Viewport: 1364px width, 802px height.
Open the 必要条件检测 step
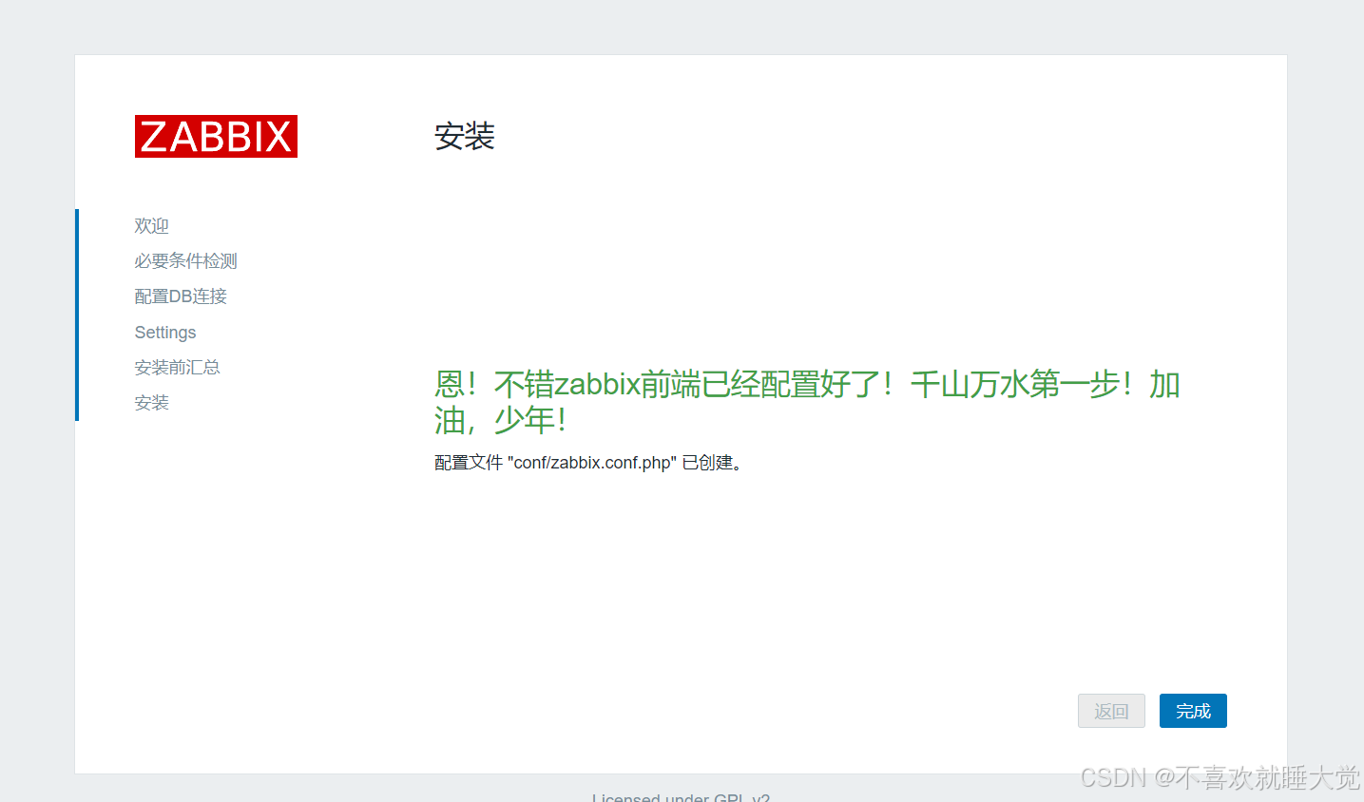(x=185, y=261)
